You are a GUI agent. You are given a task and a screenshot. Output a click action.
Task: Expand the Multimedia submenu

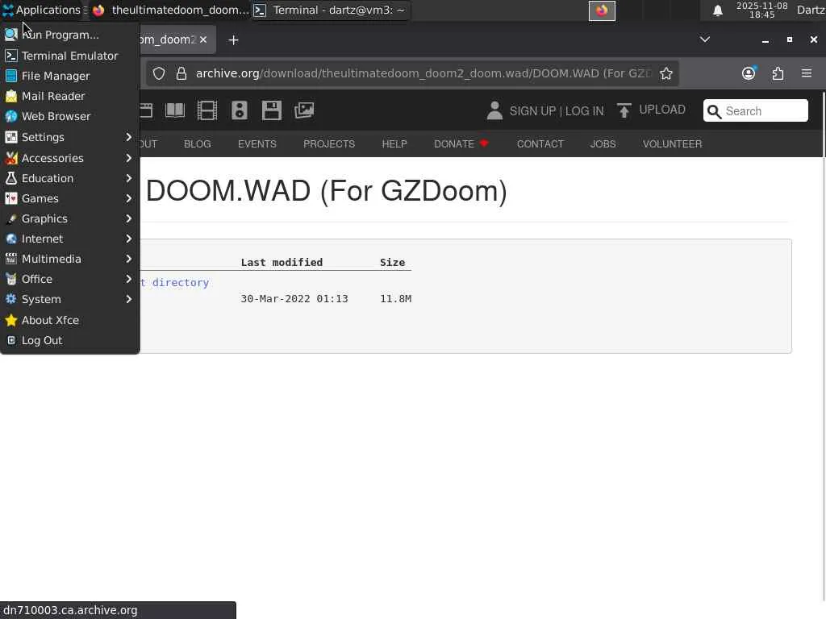click(69, 259)
